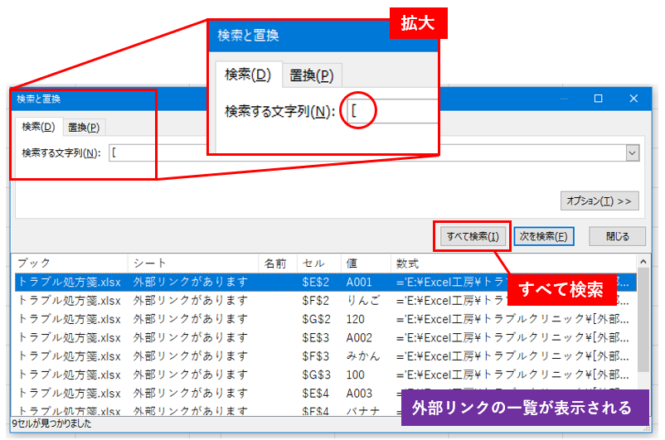The height and width of the screenshot is (440, 665).
Task: Maximize the 検索と置換 dialog window
Action: tap(598, 99)
